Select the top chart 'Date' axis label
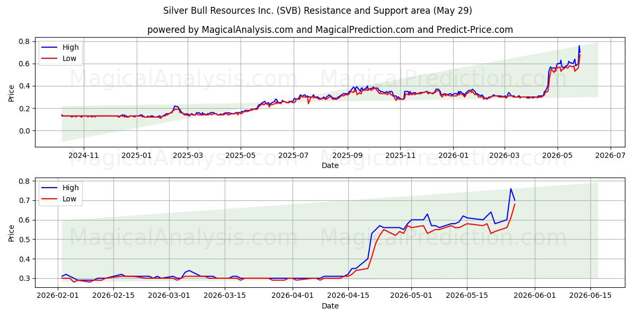 click(x=330, y=165)
